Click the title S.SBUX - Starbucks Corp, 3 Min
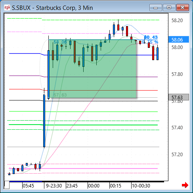The width and height of the screenshot is (193, 193). [x=52, y=8]
